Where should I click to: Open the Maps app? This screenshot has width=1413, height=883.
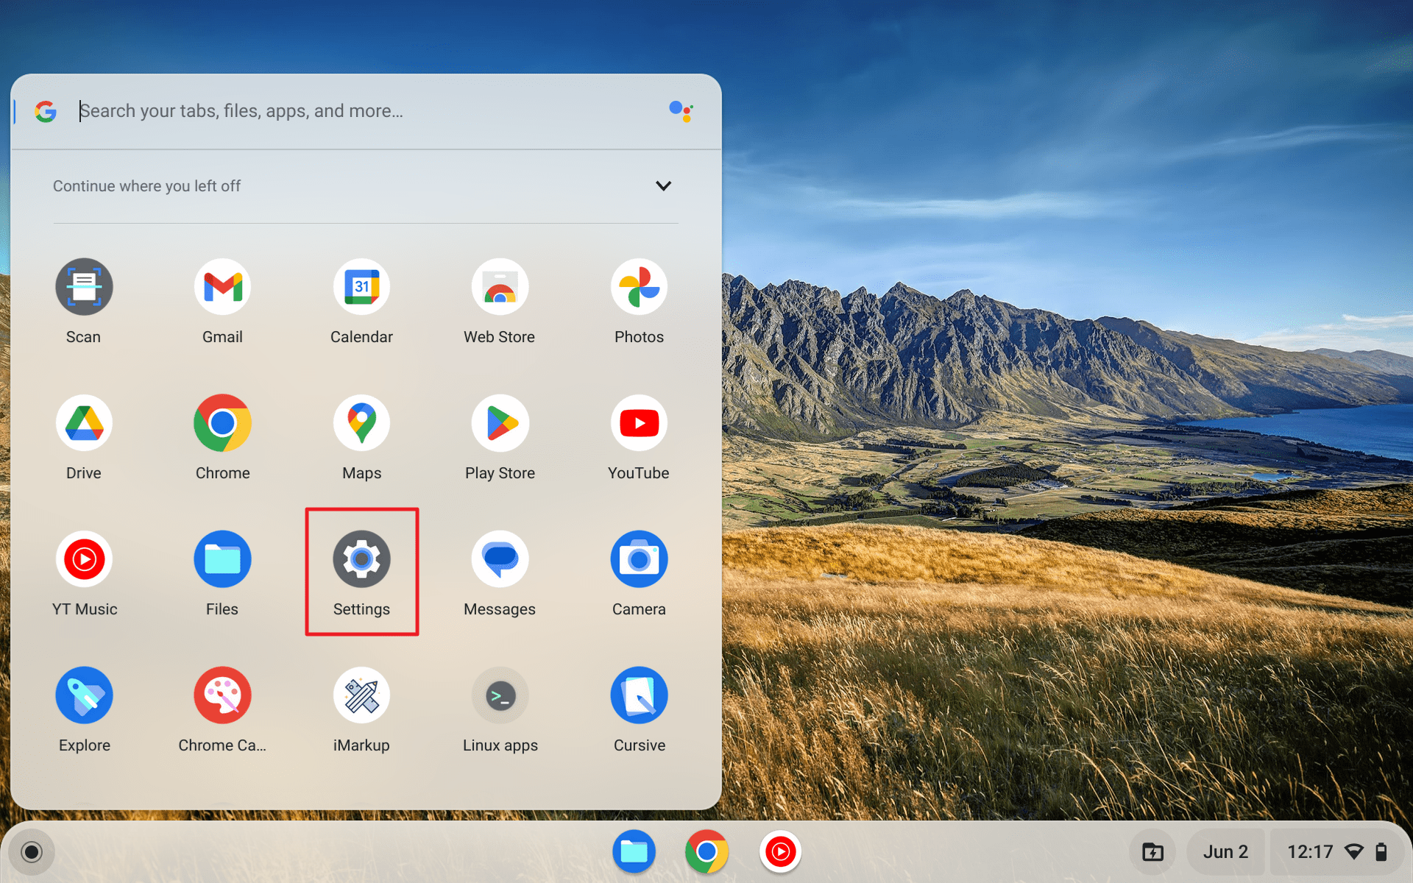(361, 423)
